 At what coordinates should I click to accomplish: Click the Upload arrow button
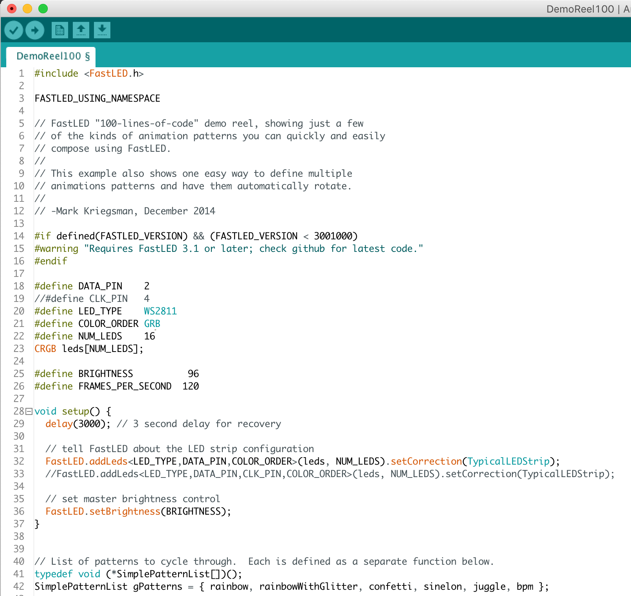click(x=35, y=30)
